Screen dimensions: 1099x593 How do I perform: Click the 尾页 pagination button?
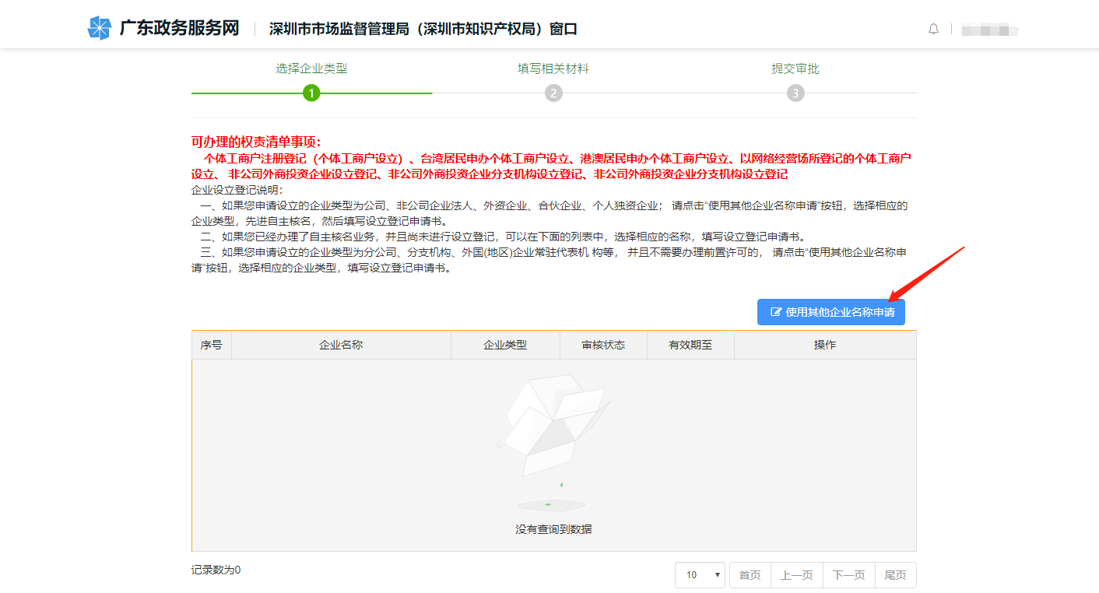click(x=895, y=574)
